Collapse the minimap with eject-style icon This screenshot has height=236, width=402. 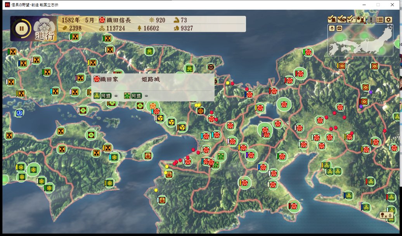click(x=340, y=28)
